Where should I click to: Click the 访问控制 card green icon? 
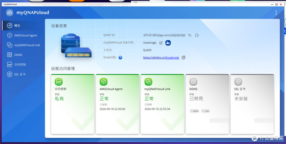click(x=59, y=82)
